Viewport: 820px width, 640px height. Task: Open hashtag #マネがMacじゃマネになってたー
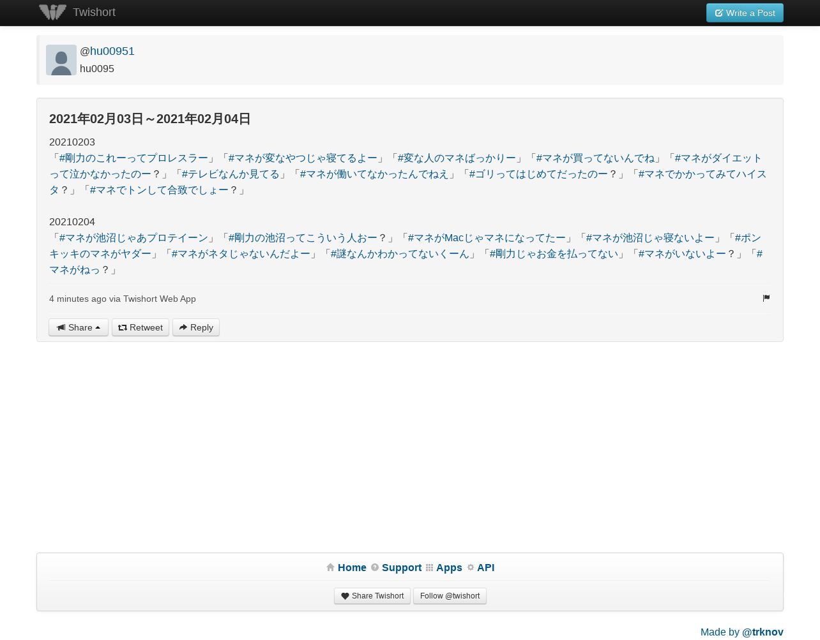487,238
